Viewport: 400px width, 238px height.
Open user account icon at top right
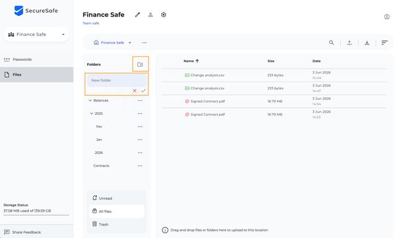[387, 17]
